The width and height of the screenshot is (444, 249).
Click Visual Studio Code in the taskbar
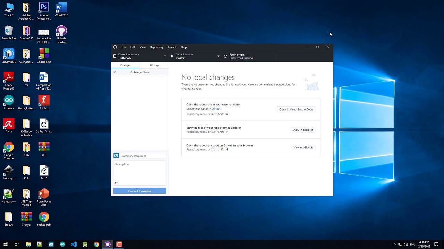click(x=74, y=244)
